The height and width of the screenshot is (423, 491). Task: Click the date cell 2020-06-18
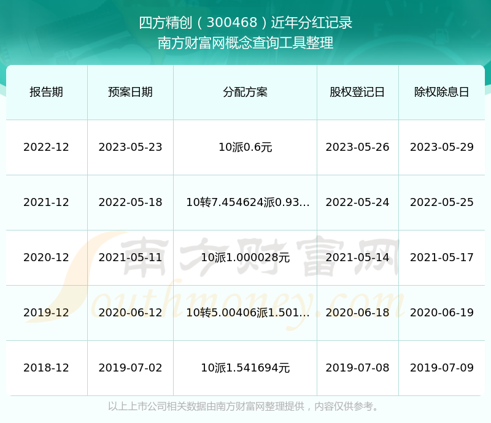357,313
